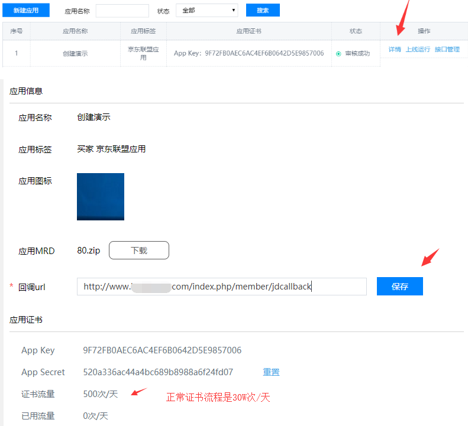Click inside the 回调url text field

[221, 287]
